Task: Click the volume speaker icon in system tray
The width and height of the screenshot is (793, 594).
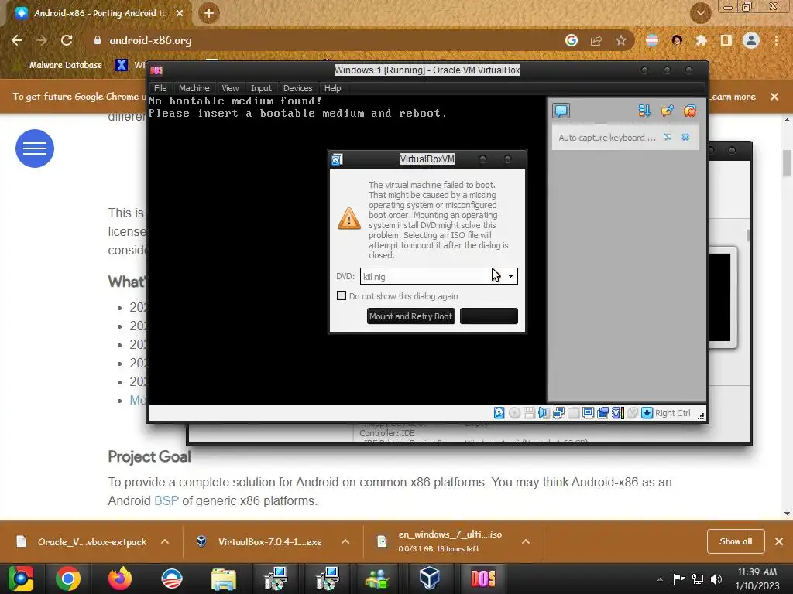Action: [x=716, y=579]
